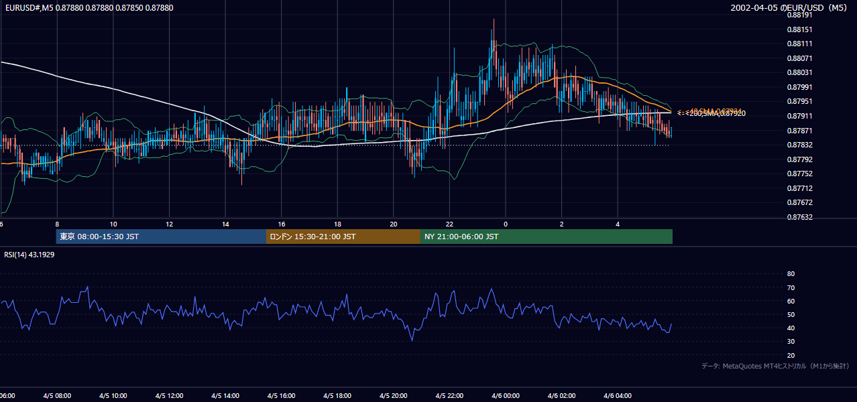
Task: Click bottom time label 4/5 10:00
Action: pos(113,396)
